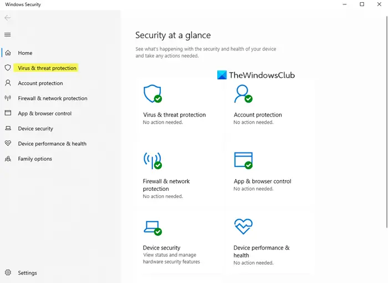Open Account protection from the sidebar
Image resolution: width=388 pixels, height=283 pixels.
40,83
